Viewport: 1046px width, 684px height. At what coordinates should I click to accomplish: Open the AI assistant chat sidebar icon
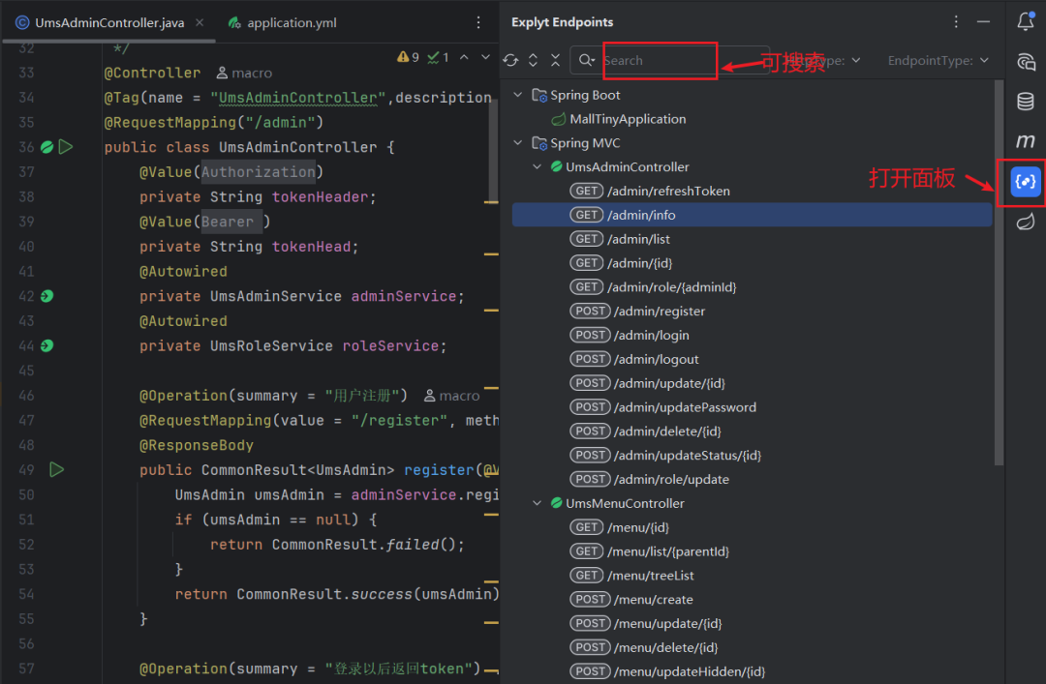(1026, 62)
